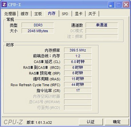Click the 399.5 MHz frequency value
The image size is (131, 127).
coord(78,50)
